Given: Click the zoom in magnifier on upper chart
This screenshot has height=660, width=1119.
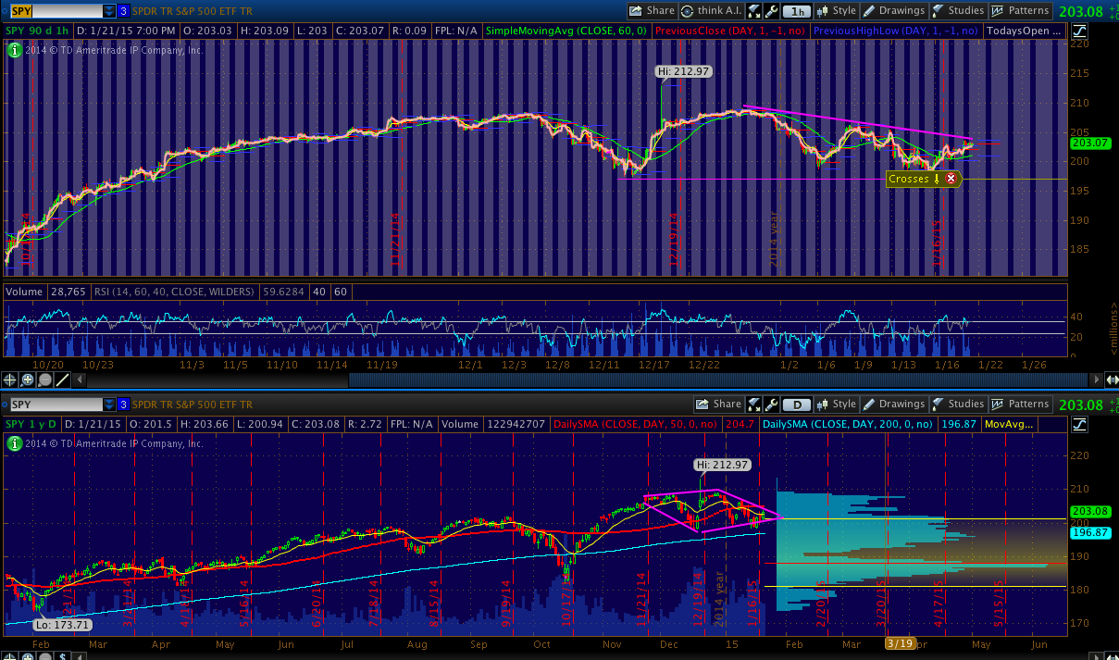Looking at the screenshot, I should [x=28, y=380].
